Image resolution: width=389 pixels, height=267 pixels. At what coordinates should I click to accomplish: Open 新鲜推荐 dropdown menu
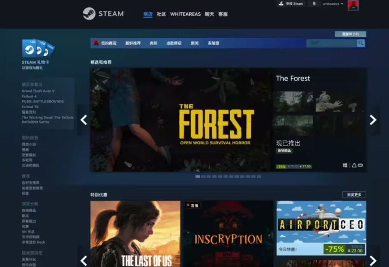(x=133, y=43)
